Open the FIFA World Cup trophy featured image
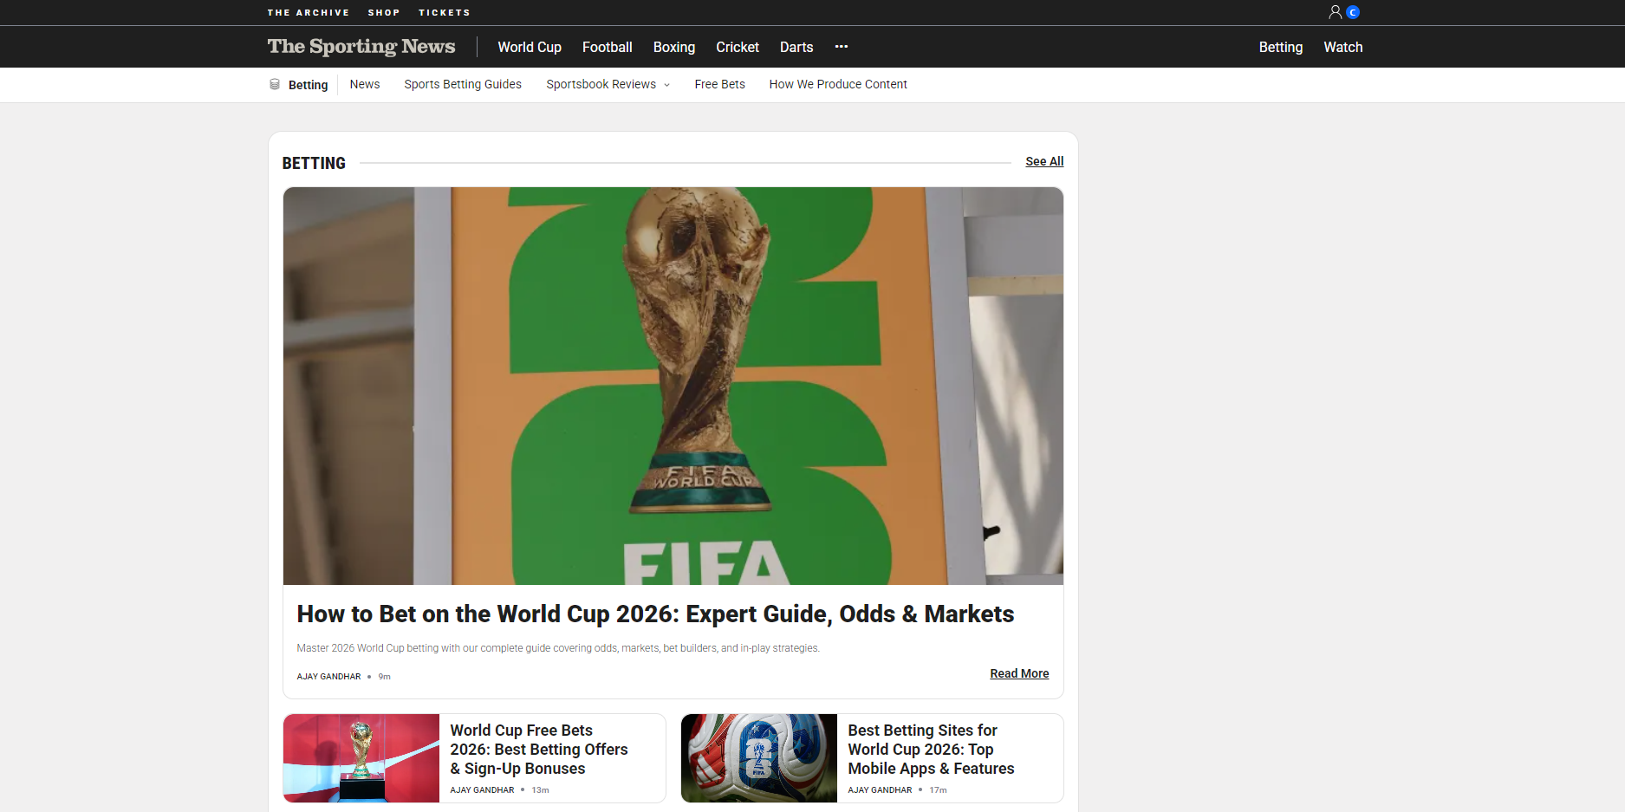Viewport: 1625px width, 812px height. [673, 386]
